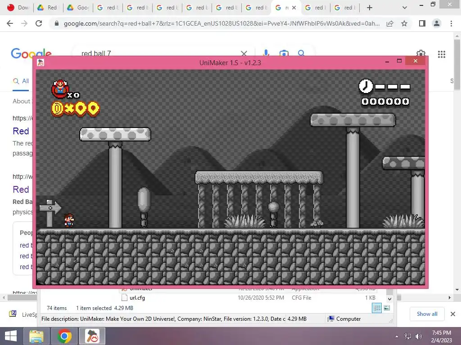This screenshot has height=345, width=461.
Task: Switch to the last red b Google tab
Action: (x=346, y=8)
